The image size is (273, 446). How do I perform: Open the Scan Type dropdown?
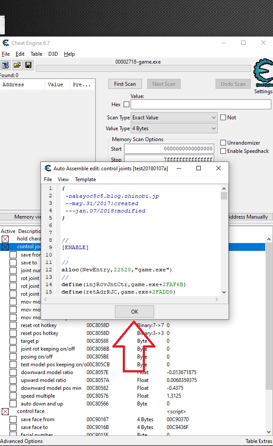(x=174, y=118)
